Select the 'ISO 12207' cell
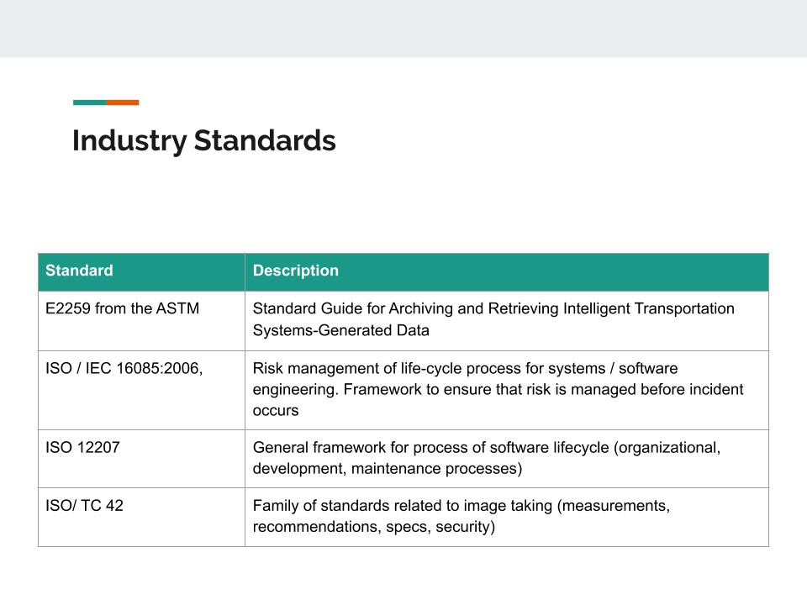Screen dimensions: 807x605 [x=141, y=459]
